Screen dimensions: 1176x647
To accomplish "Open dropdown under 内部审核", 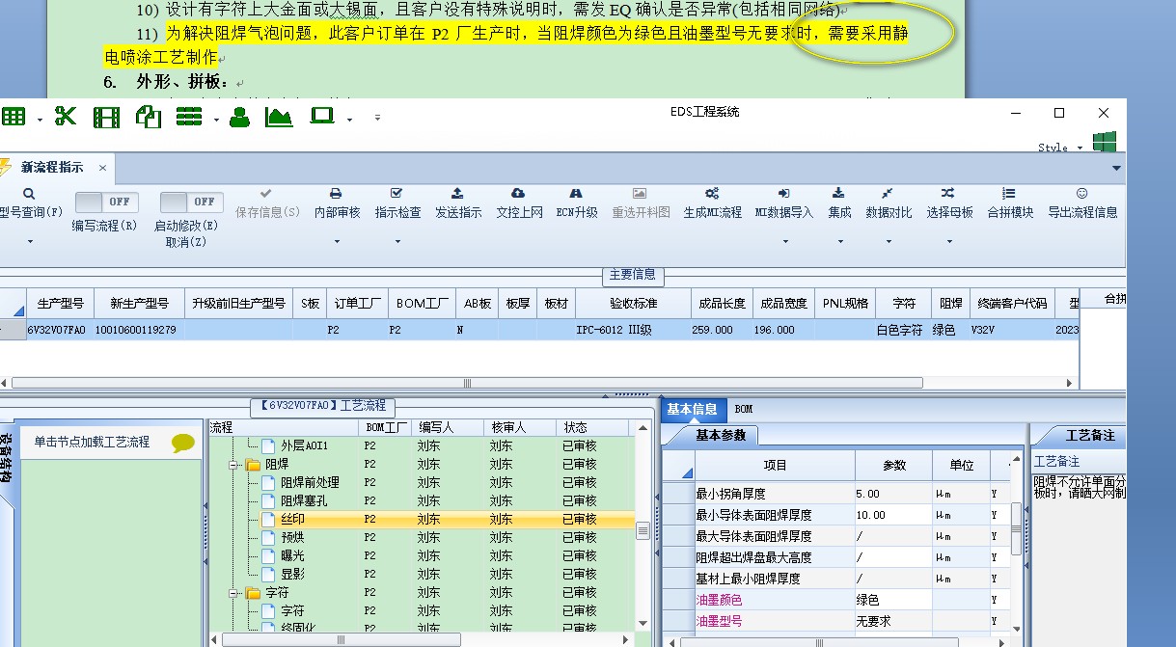I will pos(337,241).
